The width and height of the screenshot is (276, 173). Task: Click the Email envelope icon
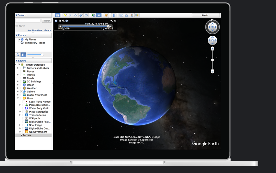coord(121,15)
